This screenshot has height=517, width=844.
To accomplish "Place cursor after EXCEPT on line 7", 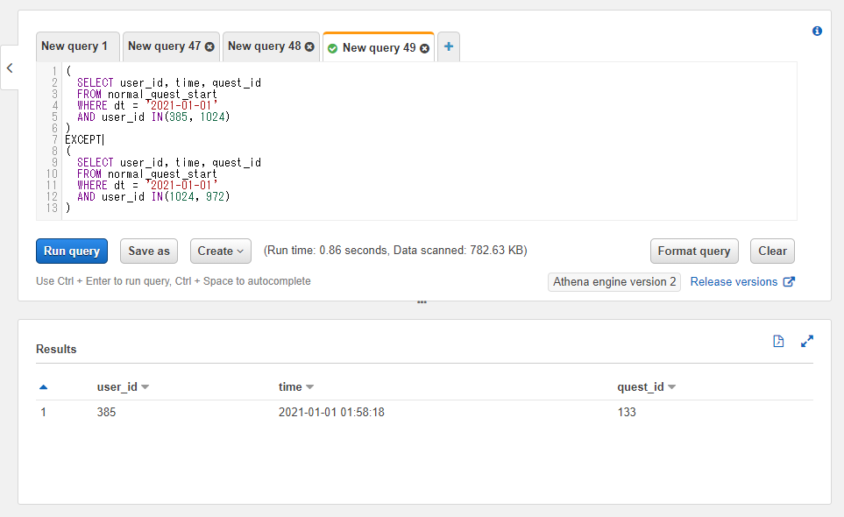I will pos(103,140).
